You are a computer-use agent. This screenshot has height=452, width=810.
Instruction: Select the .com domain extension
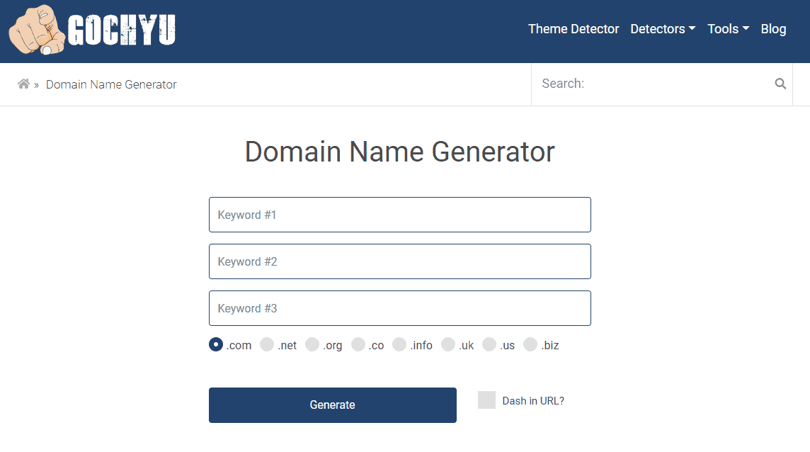point(216,344)
